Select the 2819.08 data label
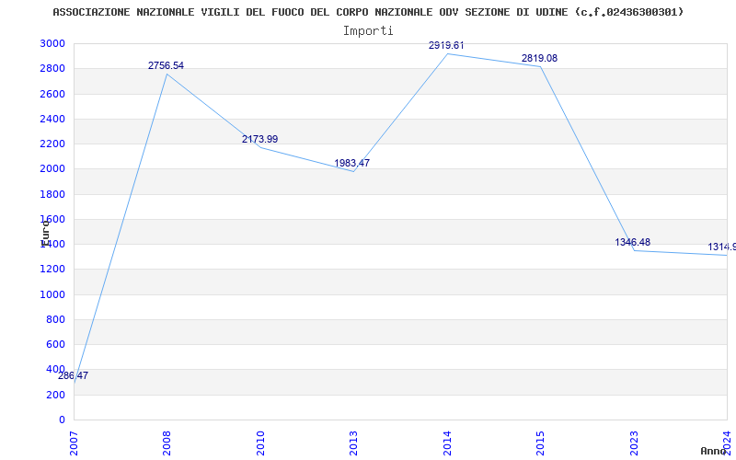Image resolution: width=736 pixels, height=460 pixels. (539, 59)
